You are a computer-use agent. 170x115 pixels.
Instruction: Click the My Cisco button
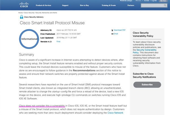click(163, 1)
